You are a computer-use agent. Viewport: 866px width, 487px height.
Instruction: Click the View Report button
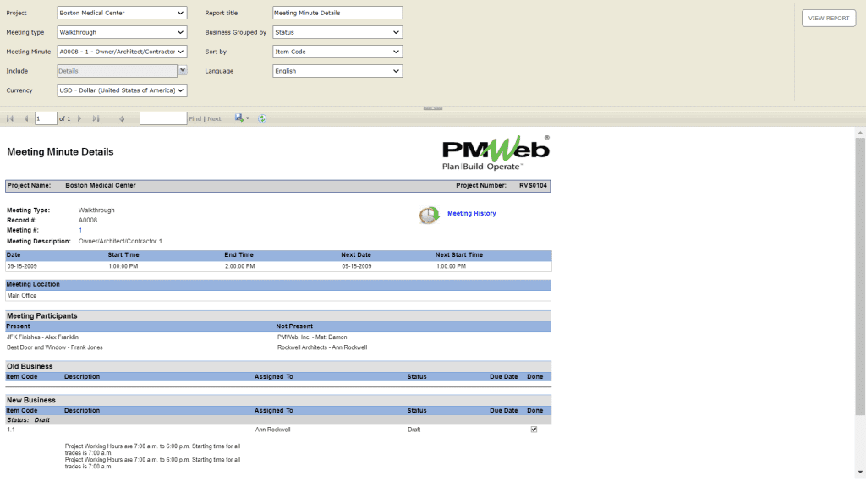click(829, 19)
